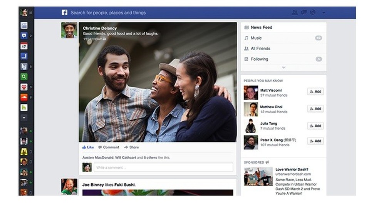Open the News Feed sidebar icon
Viewport: 379px width, 212px height.
[24, 25]
